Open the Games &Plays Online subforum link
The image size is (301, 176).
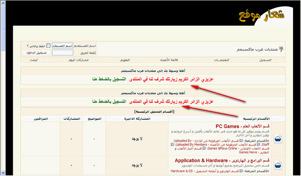point(238,148)
